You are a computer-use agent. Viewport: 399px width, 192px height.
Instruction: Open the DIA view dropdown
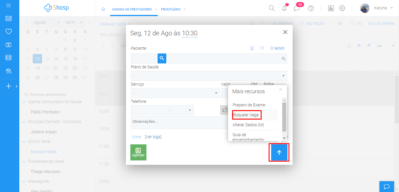tap(386, 46)
